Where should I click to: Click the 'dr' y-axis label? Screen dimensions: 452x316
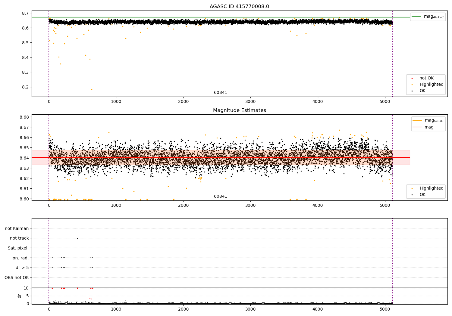[x=20, y=296]
